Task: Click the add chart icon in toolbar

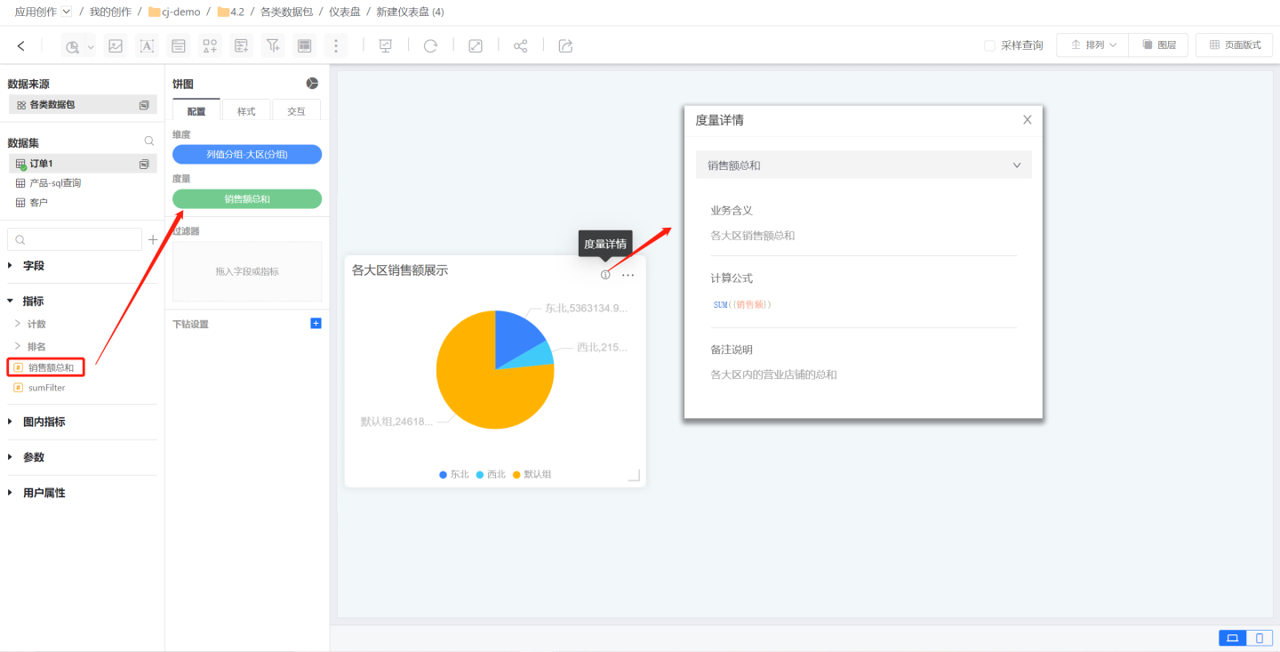Action: pos(73,46)
